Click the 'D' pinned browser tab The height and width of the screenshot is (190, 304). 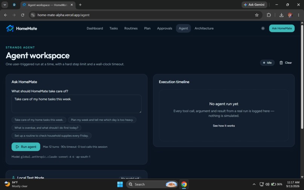click(14, 5)
